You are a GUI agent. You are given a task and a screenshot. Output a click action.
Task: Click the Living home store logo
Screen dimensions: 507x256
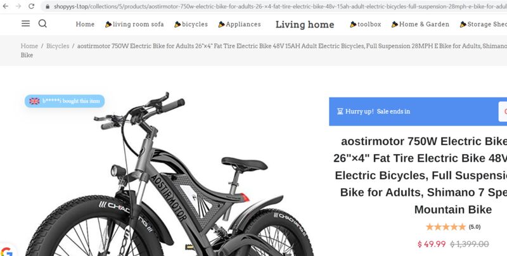(305, 25)
